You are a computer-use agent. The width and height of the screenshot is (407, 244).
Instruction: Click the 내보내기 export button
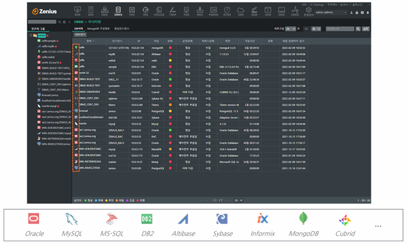[x=80, y=34]
